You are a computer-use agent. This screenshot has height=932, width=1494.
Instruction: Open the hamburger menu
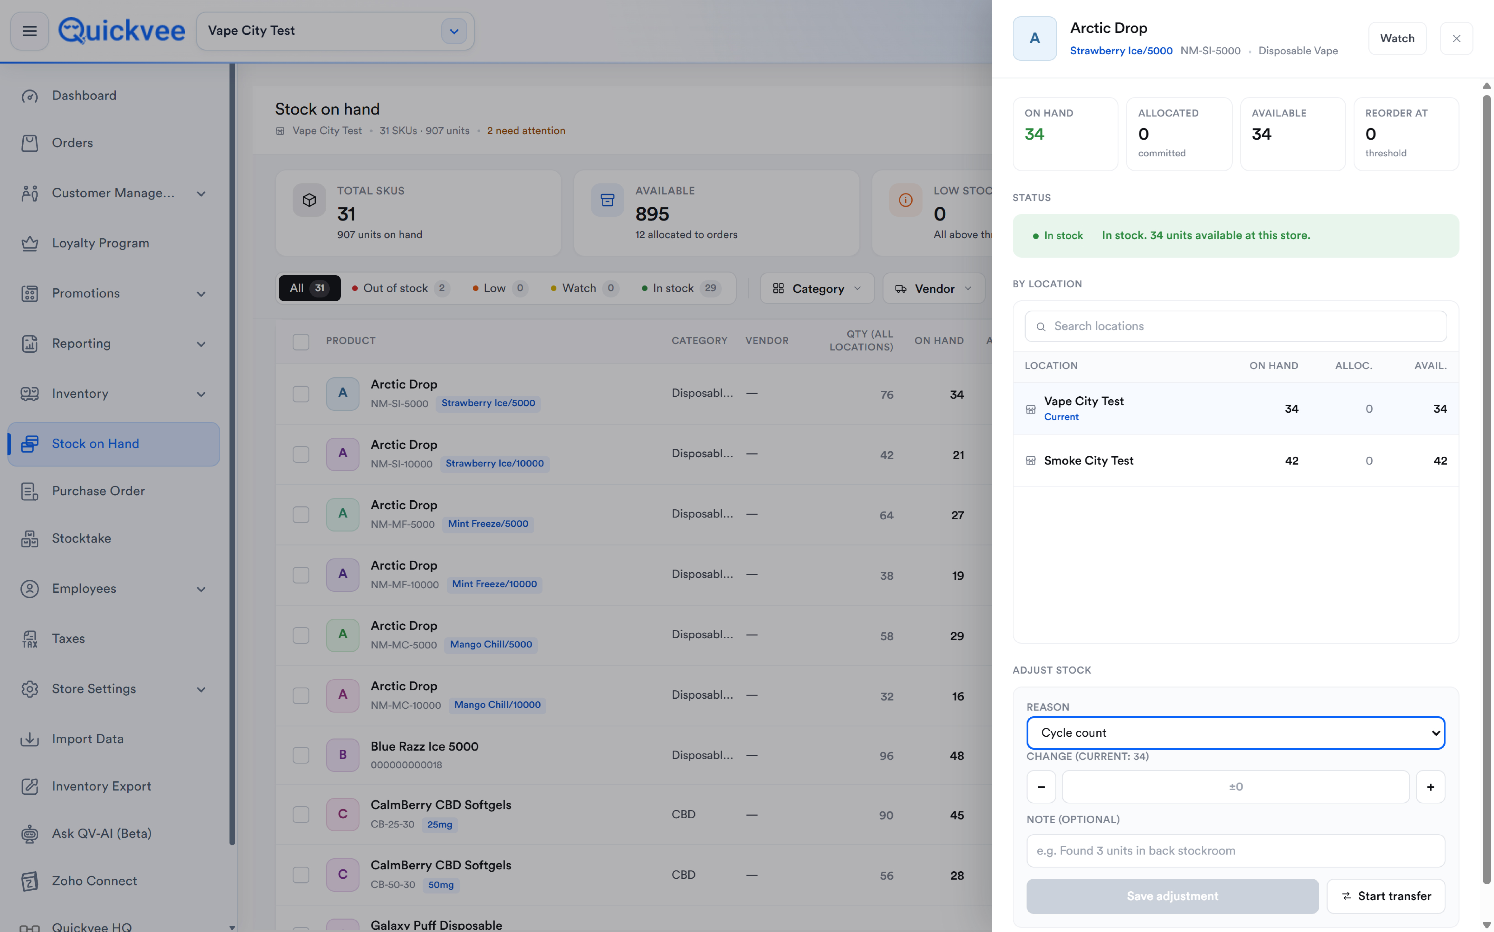point(30,31)
